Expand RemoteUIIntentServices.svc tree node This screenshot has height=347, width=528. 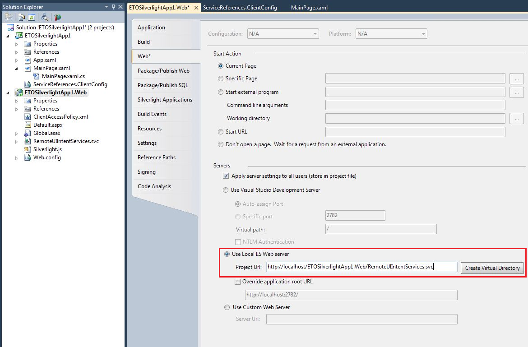click(17, 141)
